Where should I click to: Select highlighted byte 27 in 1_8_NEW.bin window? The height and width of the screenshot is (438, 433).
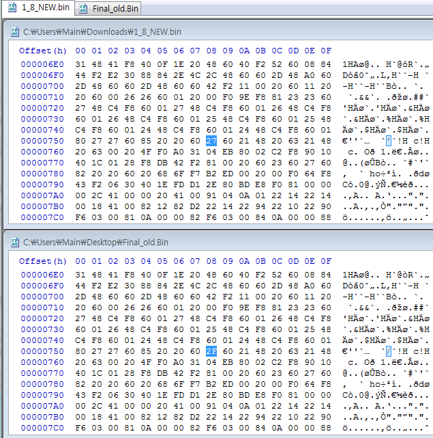(211, 141)
